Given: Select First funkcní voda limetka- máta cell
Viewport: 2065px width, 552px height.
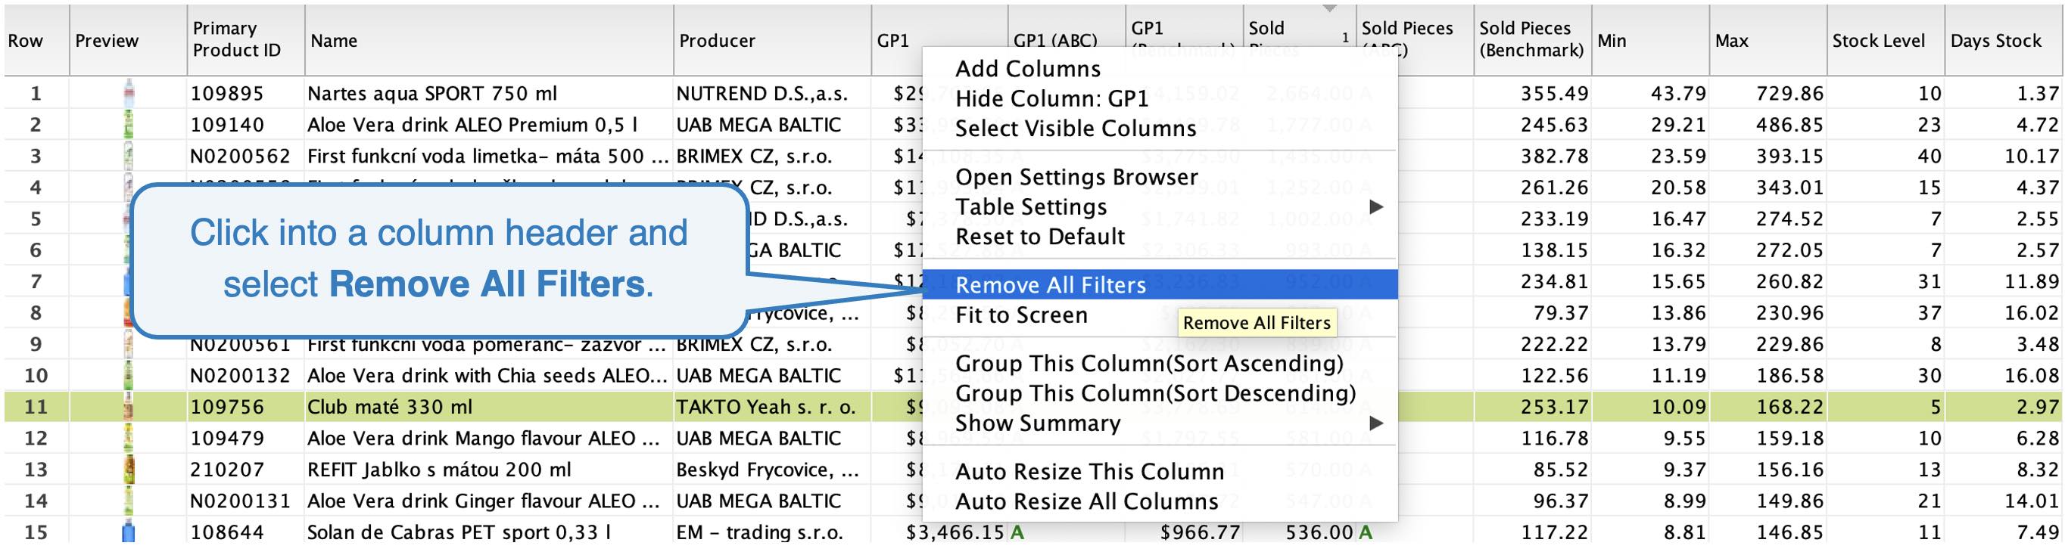Looking at the screenshot, I should pos(487,156).
